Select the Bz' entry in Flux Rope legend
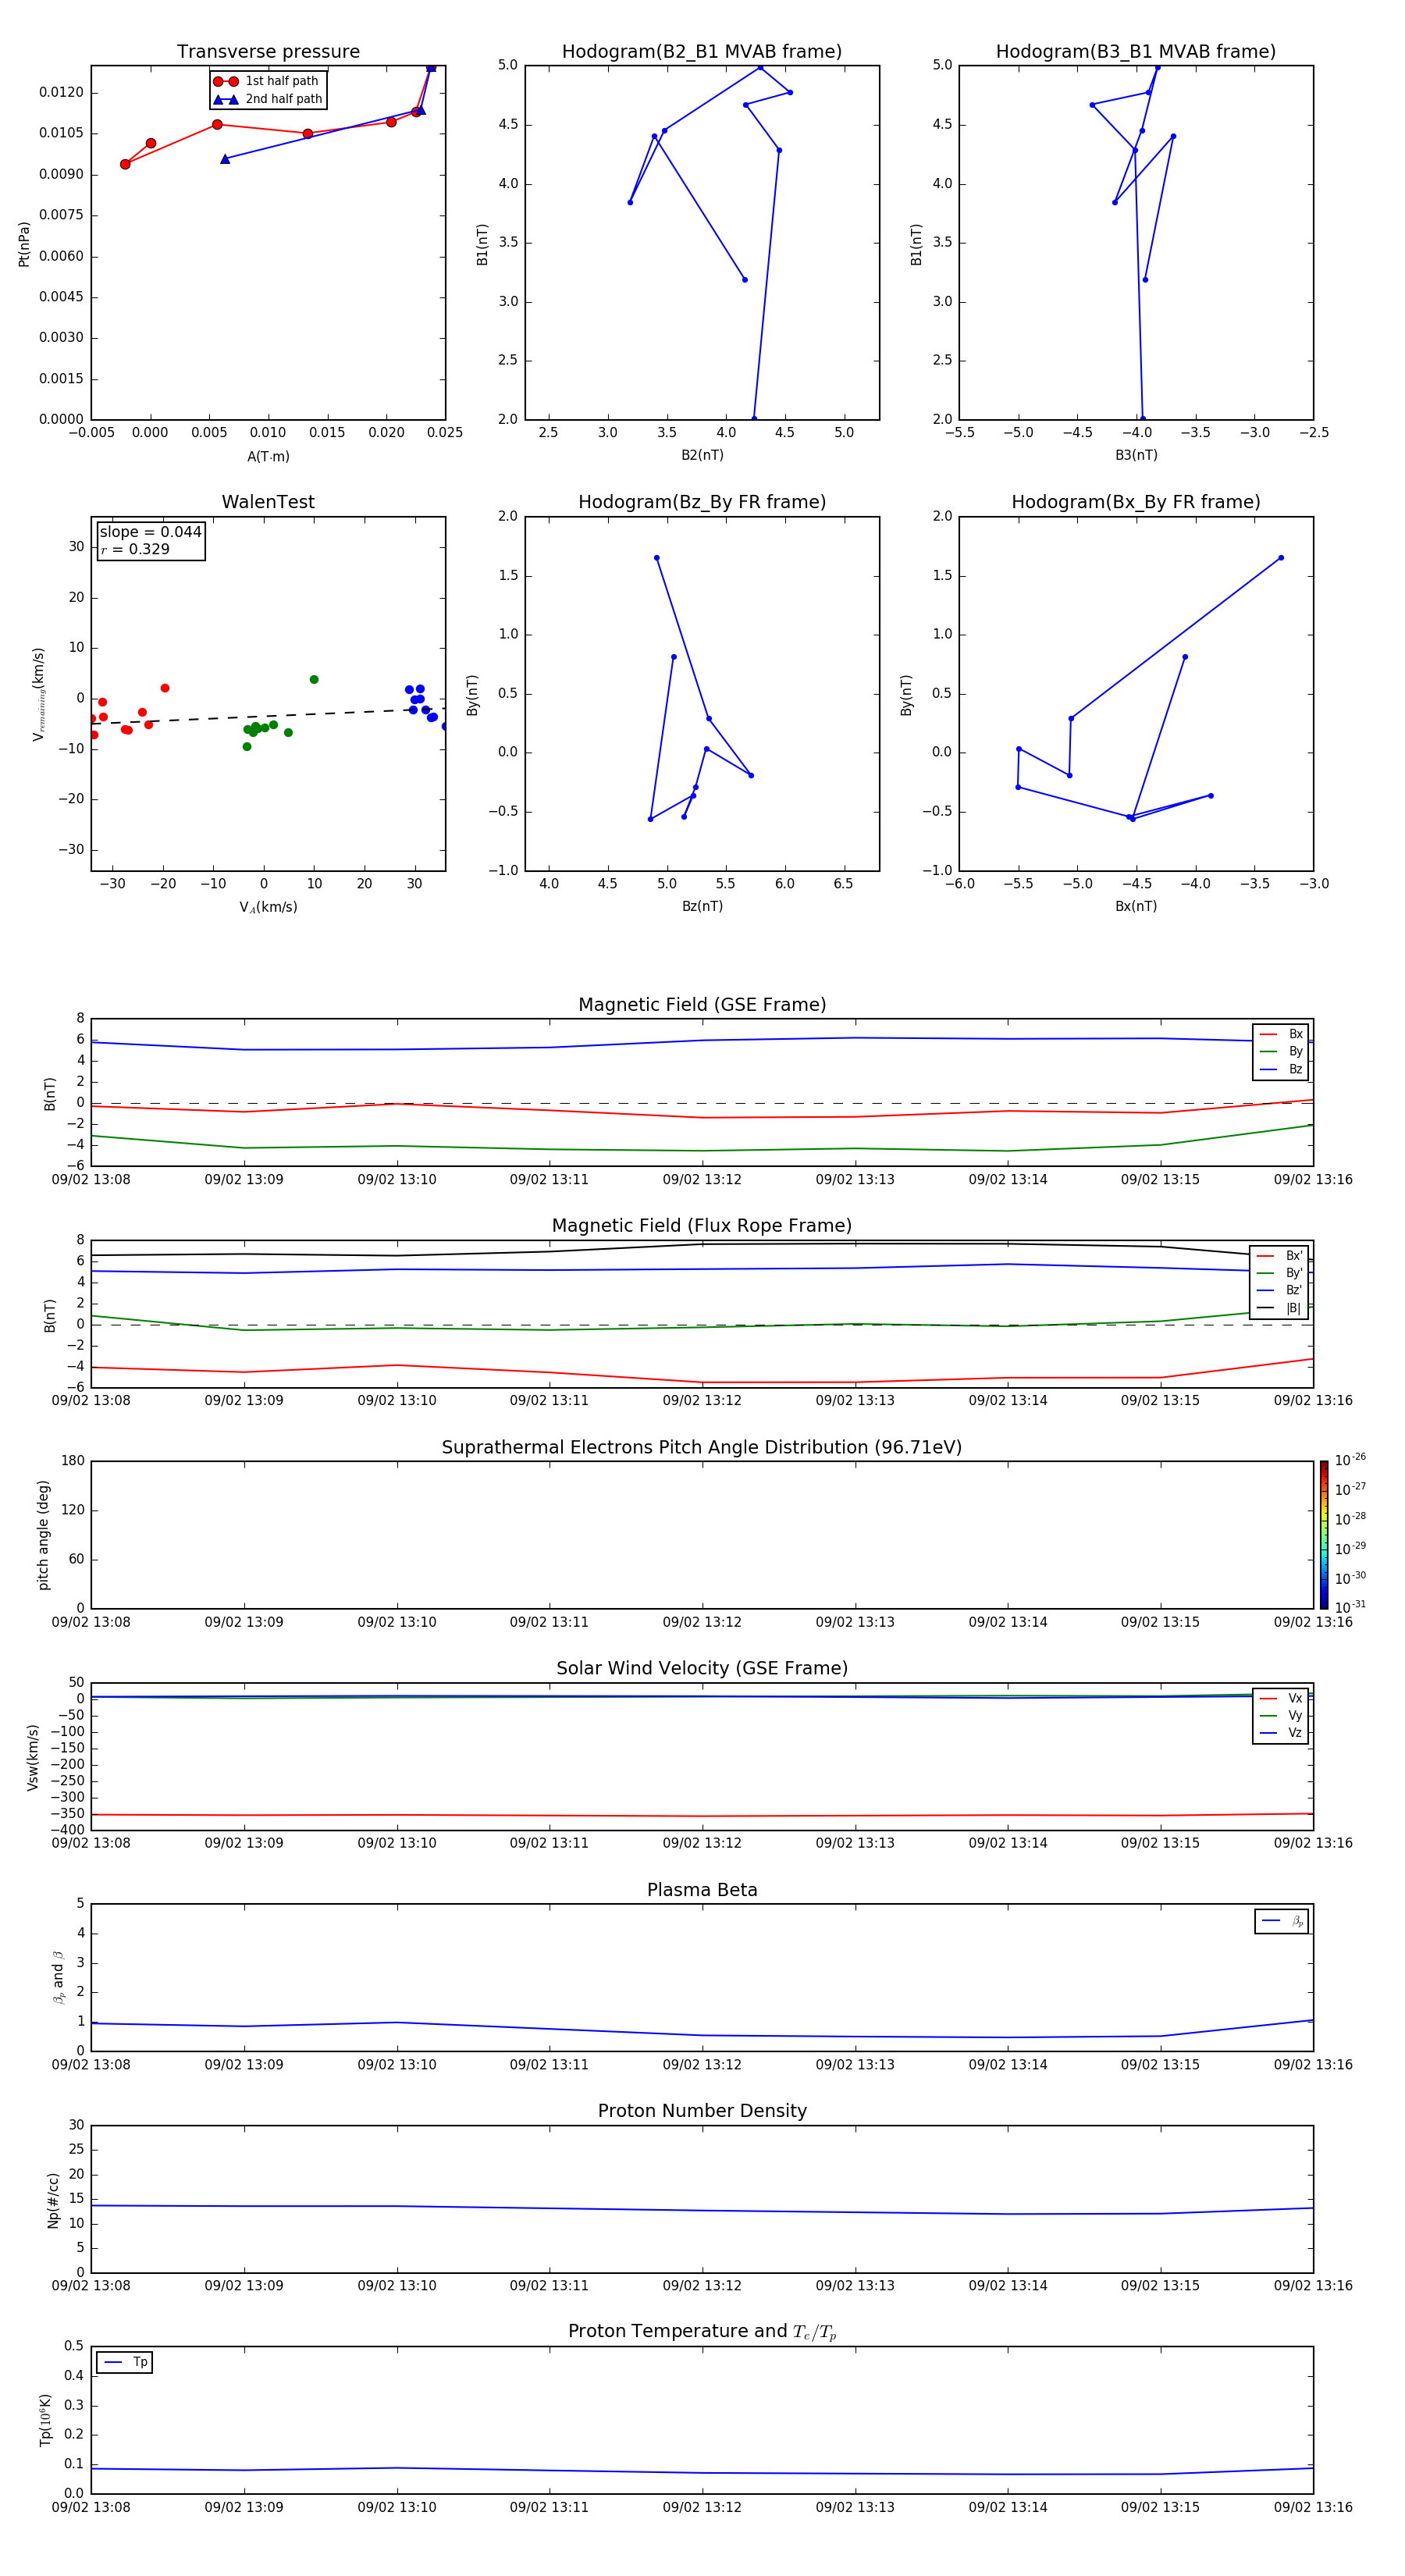 pos(1280,1290)
